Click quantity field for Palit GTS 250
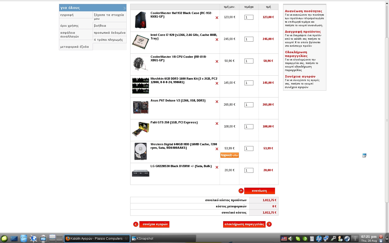Screen dimensions: 389x243 click(249, 127)
